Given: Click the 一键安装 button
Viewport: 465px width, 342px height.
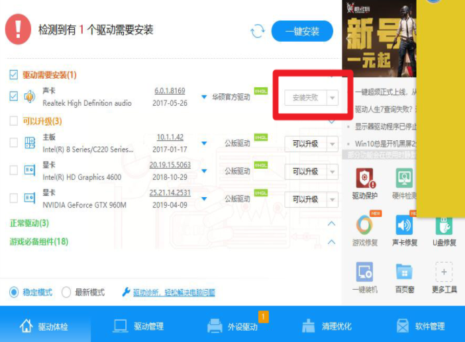Looking at the screenshot, I should (x=302, y=31).
